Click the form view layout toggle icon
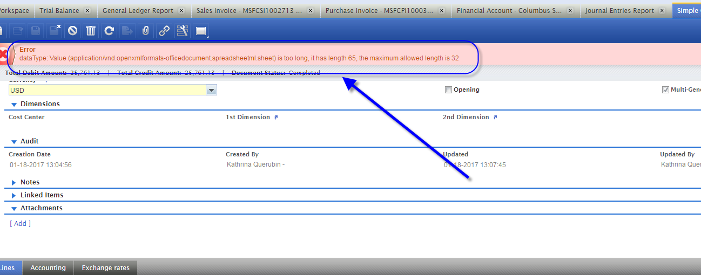701x275 pixels. (201, 32)
